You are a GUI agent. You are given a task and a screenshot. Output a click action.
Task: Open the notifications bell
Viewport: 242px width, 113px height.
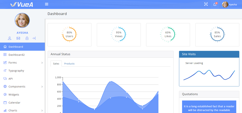(x=215, y=4)
